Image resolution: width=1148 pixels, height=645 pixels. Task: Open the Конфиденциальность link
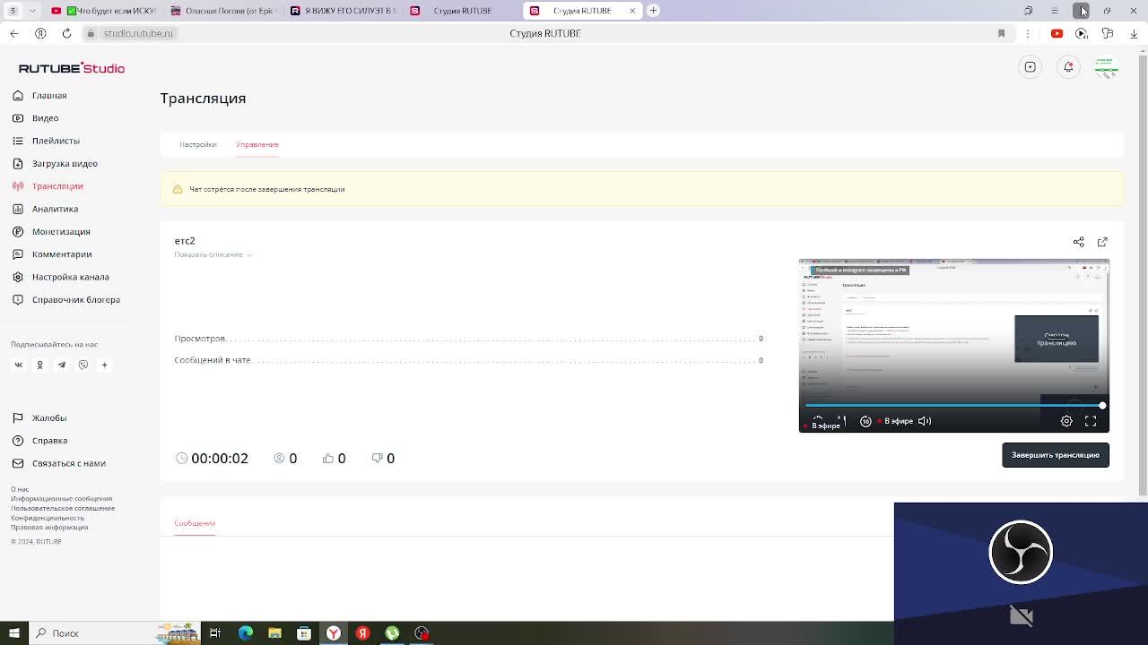click(48, 518)
